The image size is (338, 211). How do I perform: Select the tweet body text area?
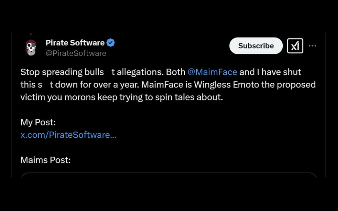[x=162, y=84]
